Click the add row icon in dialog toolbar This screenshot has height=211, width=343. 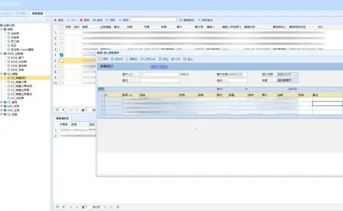pos(112,59)
